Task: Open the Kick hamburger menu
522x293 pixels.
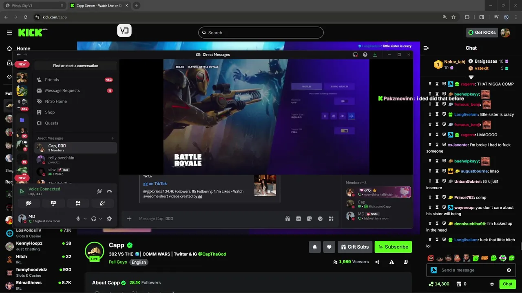Action: tap(9, 33)
